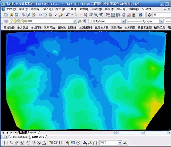This screenshot has width=171, height=147.
Task: Switch to the Drawing1.dwg document tab
Action: (20, 137)
